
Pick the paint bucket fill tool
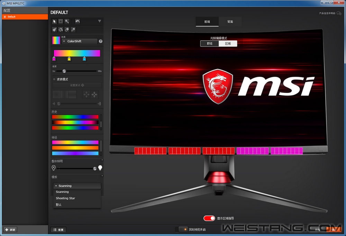(61, 29)
